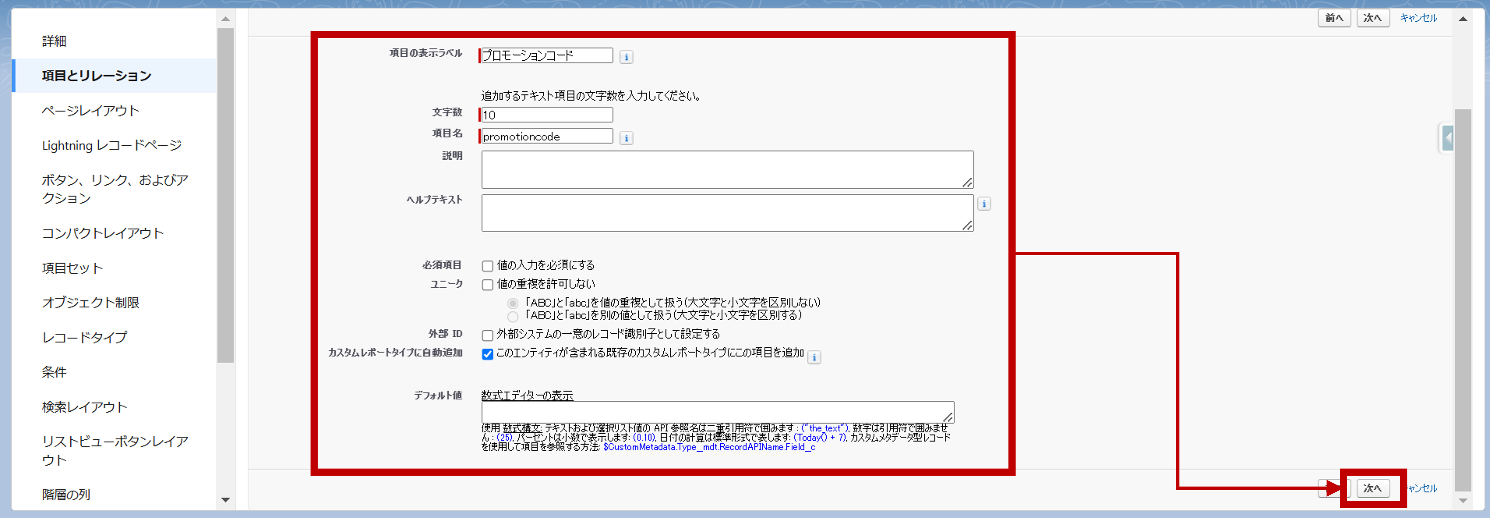1490x518 pixels.
Task: Click info icon beside ヘルプテキスト box
Action: (x=984, y=204)
